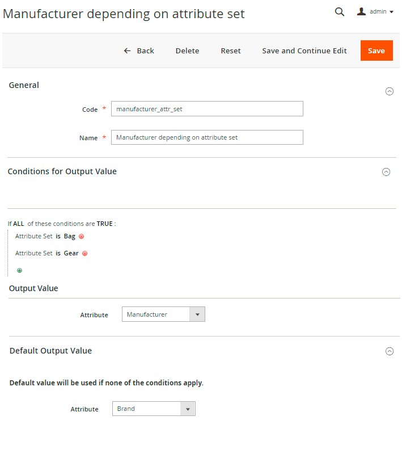
Task: Open the search magnifier icon
Action: [340, 11]
